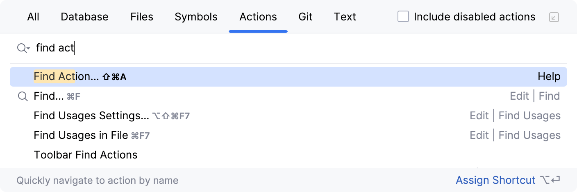Viewport: 577px width, 192px height.
Task: Click the magnifier icon beside the Find... result
Action: click(23, 96)
